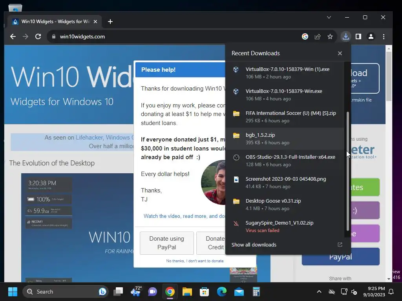Image resolution: width=402 pixels, height=301 pixels.
Task: Click the share this page icon
Action: (x=317, y=36)
